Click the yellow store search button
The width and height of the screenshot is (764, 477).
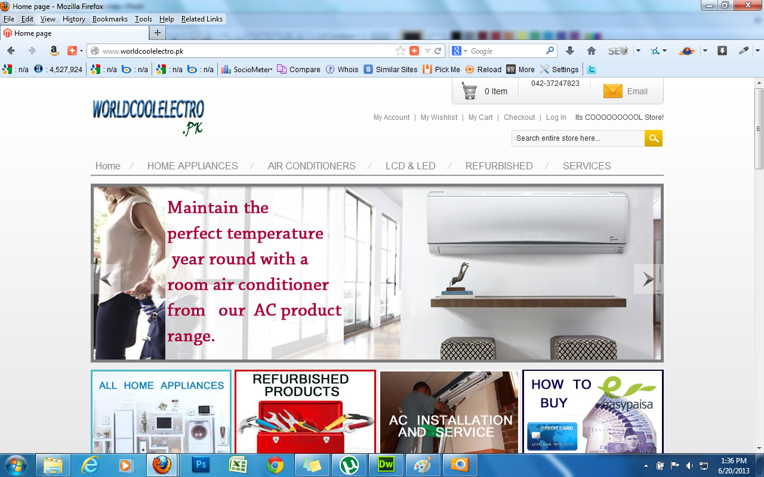(654, 138)
